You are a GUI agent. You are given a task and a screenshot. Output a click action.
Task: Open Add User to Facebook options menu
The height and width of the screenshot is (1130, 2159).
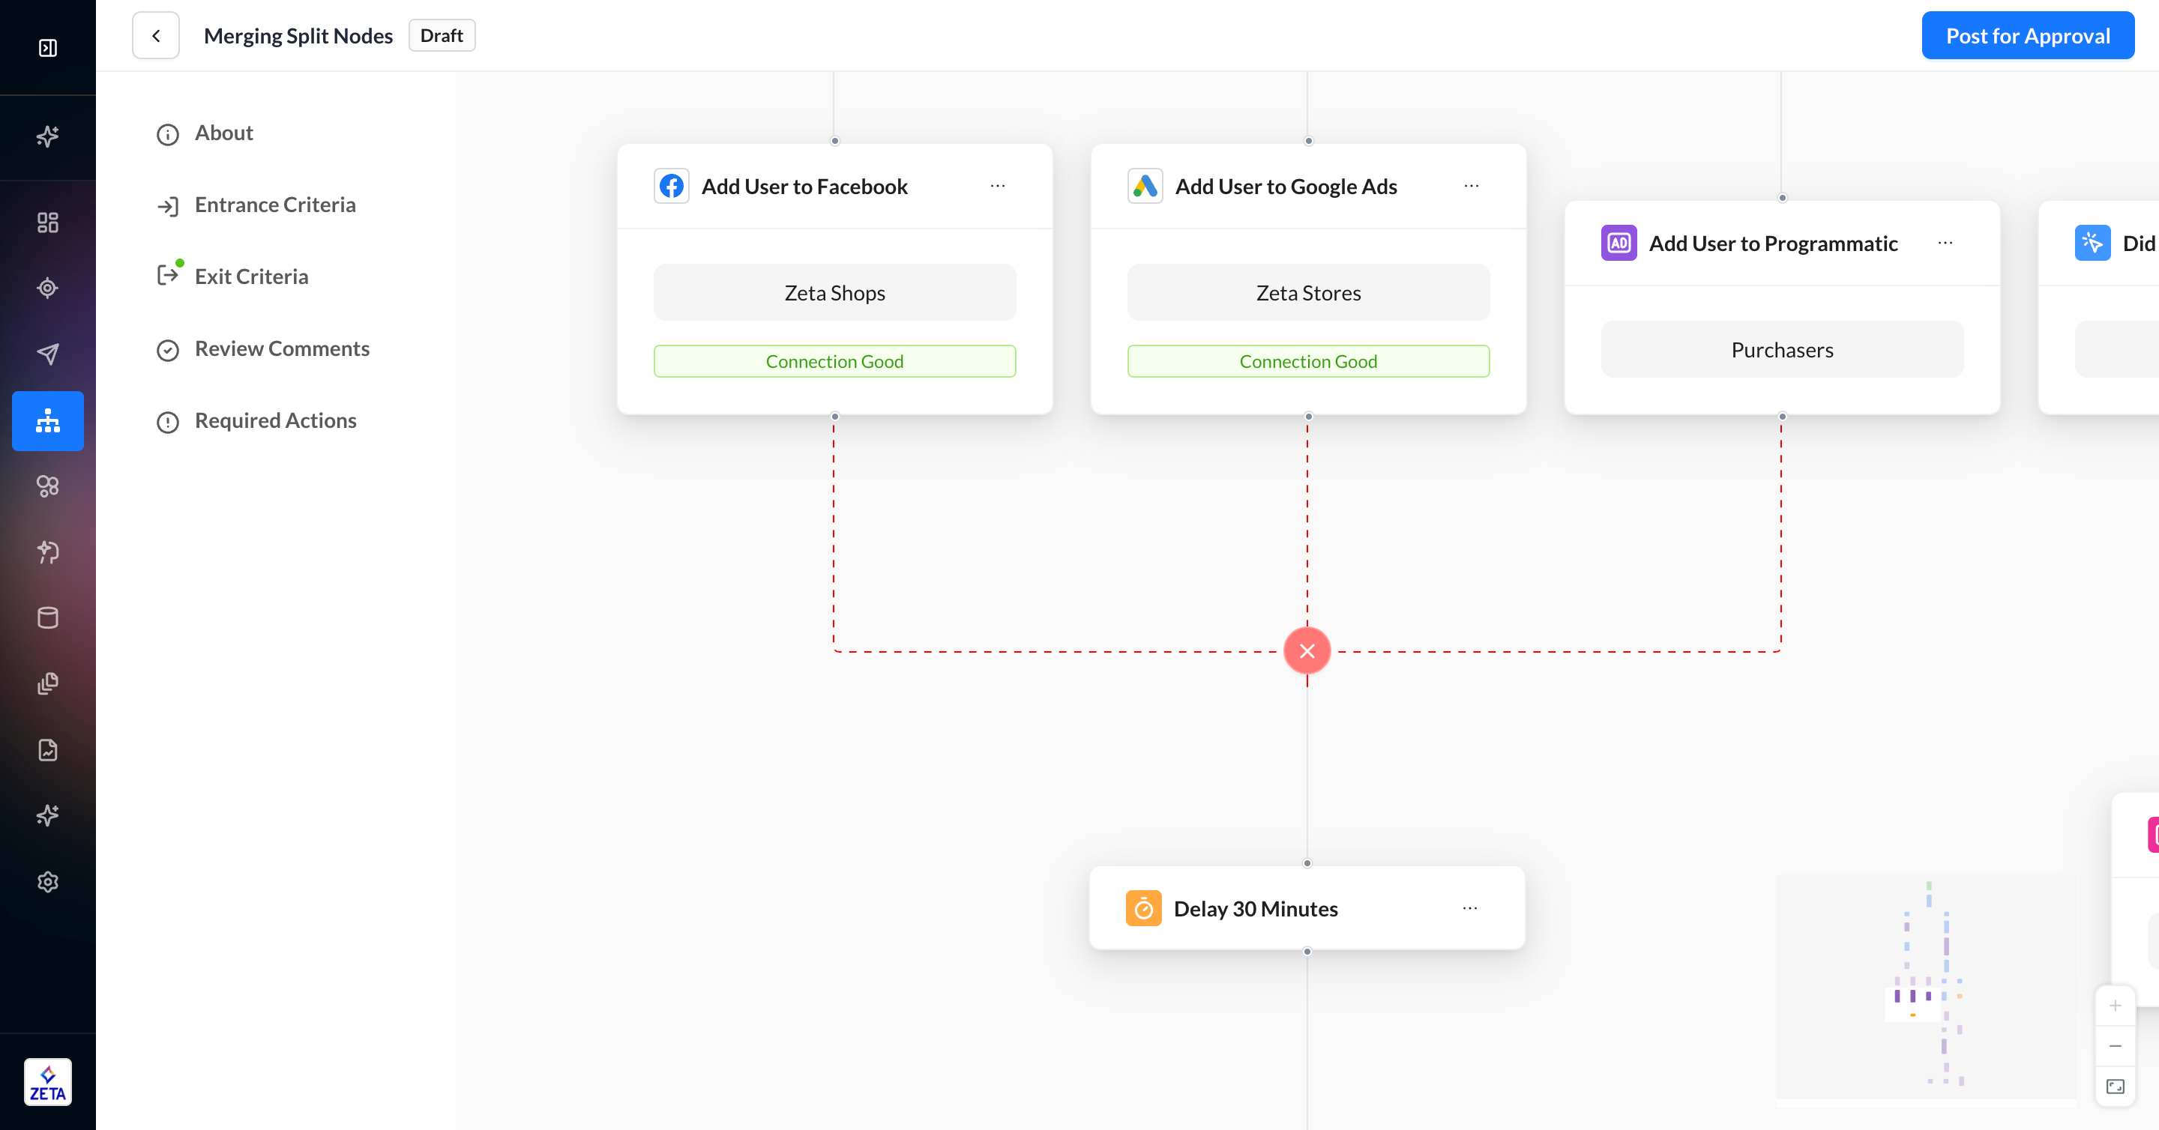pos(997,186)
